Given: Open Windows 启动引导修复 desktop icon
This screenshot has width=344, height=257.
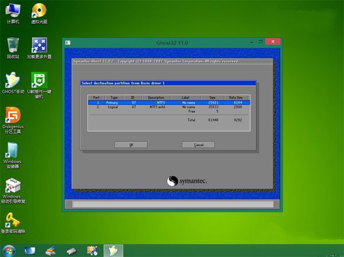Looking at the screenshot, I should point(13,191).
